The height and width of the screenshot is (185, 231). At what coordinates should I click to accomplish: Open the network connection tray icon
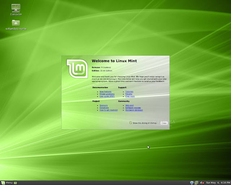click(x=196, y=183)
